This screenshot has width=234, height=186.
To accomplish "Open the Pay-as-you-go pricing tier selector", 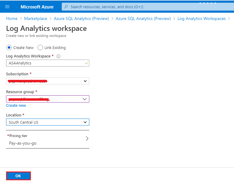I will 48,140.
